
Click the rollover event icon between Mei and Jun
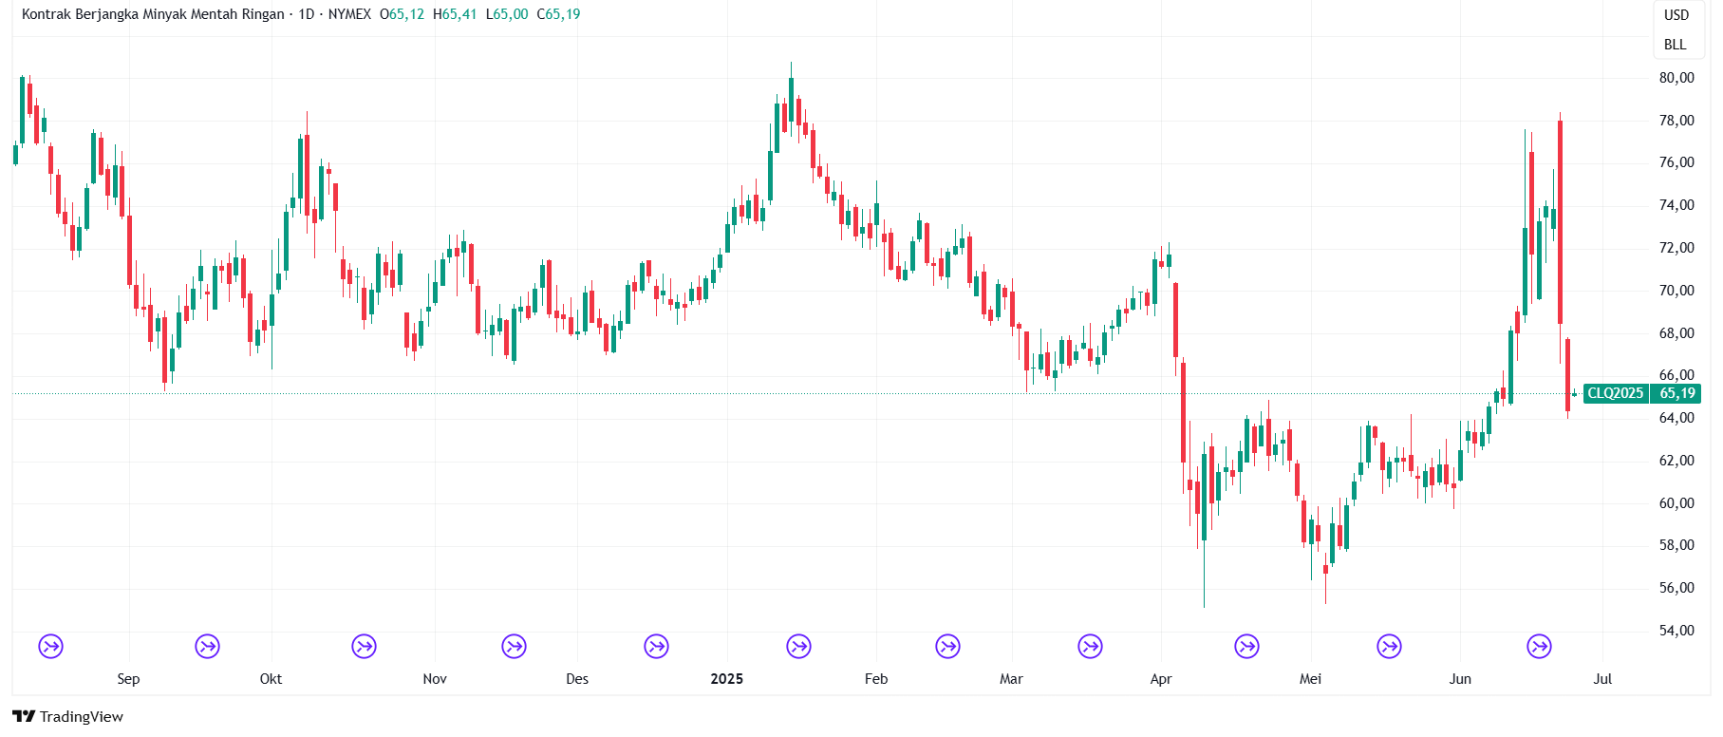tap(1389, 647)
